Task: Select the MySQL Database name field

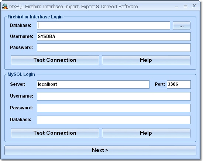Action: 114,120
